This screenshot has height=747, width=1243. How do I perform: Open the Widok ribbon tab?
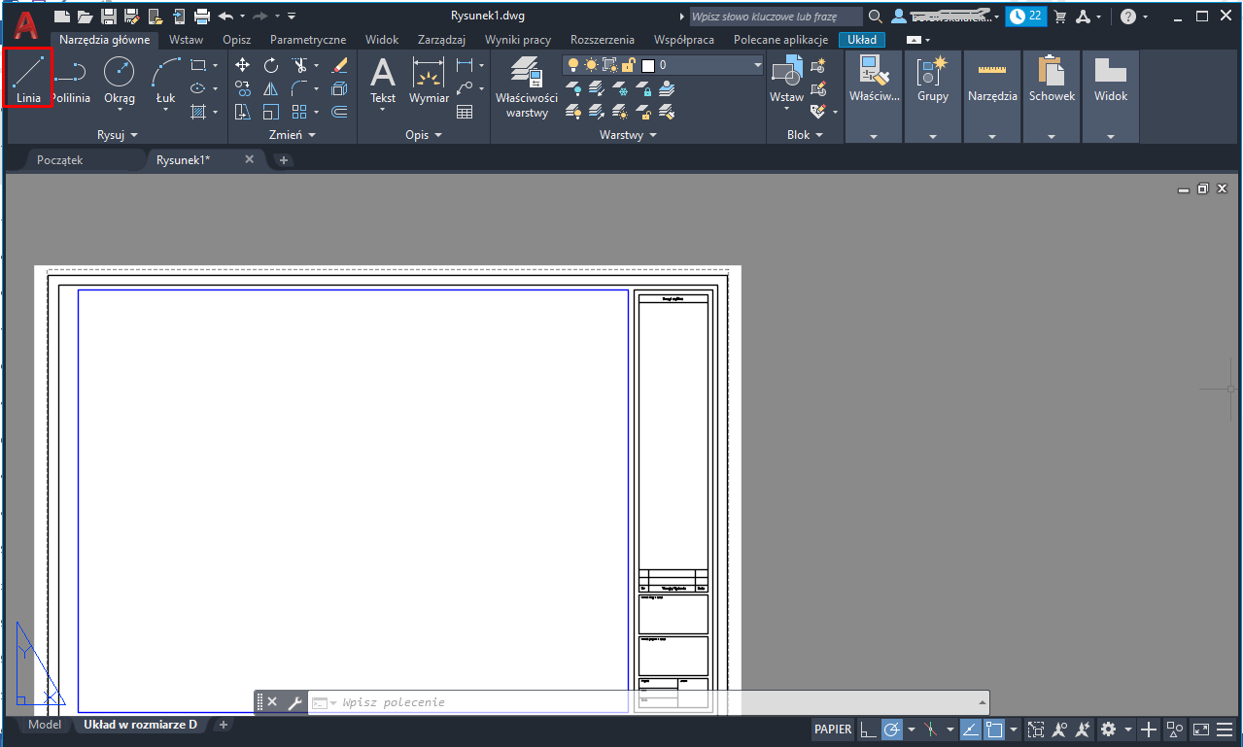point(382,40)
